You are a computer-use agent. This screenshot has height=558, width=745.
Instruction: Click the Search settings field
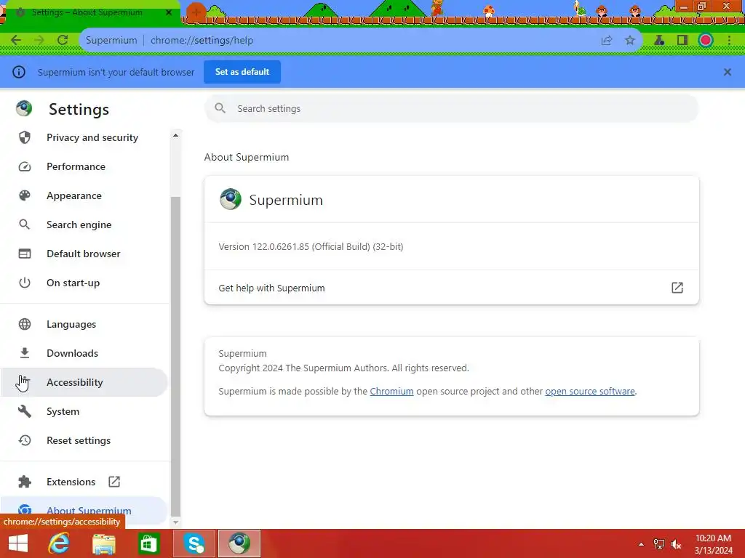tap(451, 109)
